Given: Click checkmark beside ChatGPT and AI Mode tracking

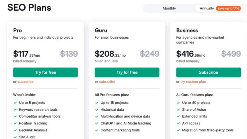Looking at the screenshot, I should 97,123.
